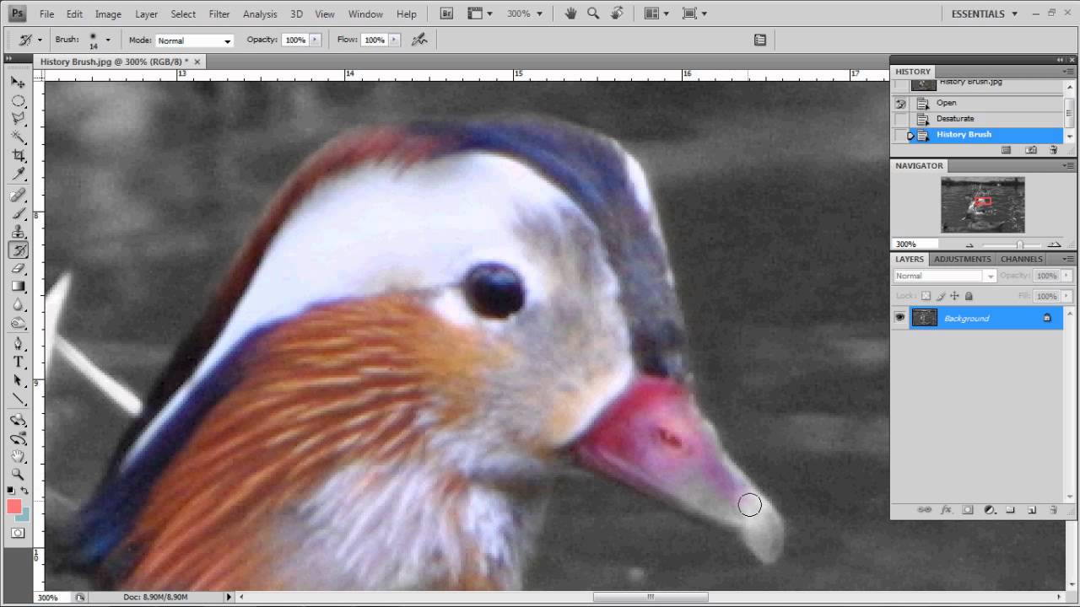This screenshot has width=1080, height=607.
Task: Select the Path Selection tool
Action: click(x=18, y=381)
